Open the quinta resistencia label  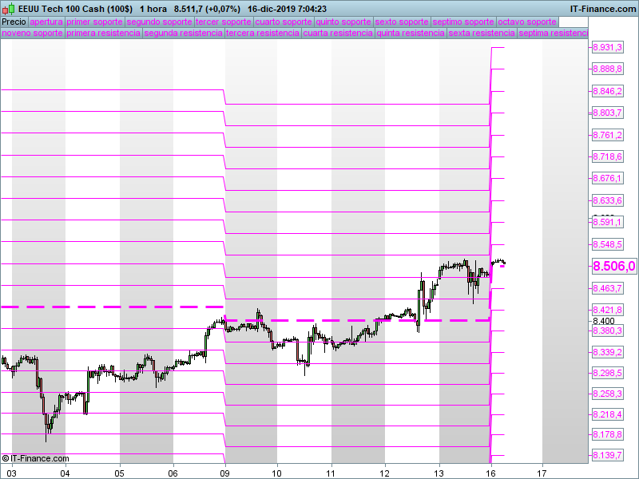(x=411, y=33)
